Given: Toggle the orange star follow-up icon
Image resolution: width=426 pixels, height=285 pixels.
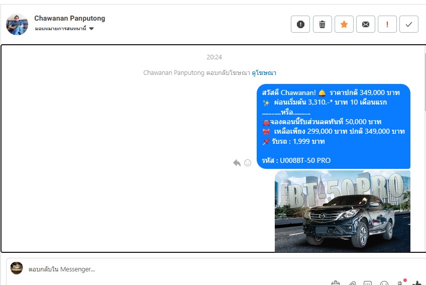Looking at the screenshot, I should point(344,24).
